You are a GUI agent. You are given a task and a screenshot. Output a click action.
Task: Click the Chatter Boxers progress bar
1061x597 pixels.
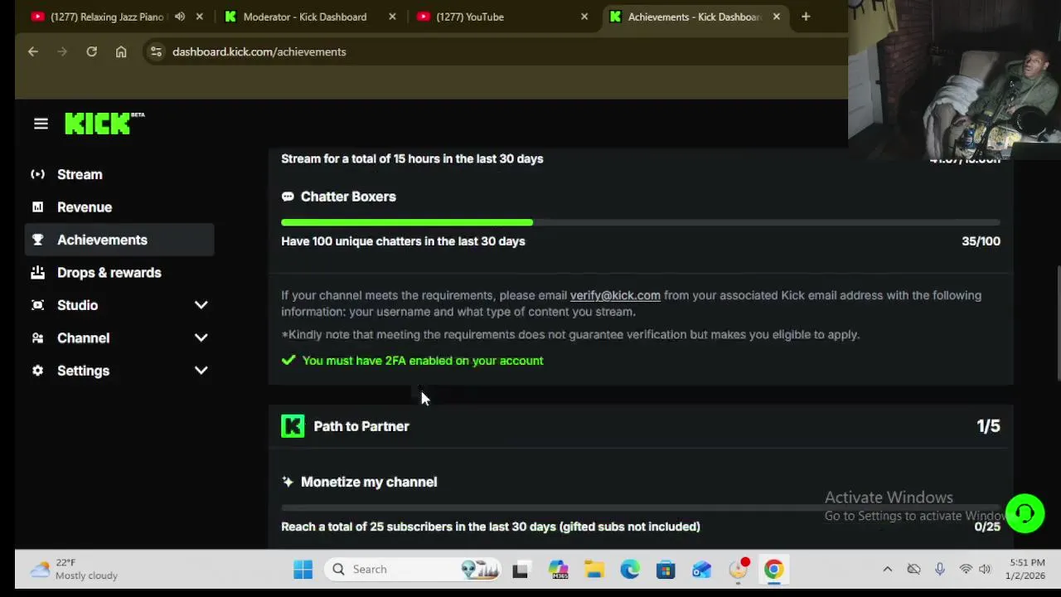coord(641,222)
